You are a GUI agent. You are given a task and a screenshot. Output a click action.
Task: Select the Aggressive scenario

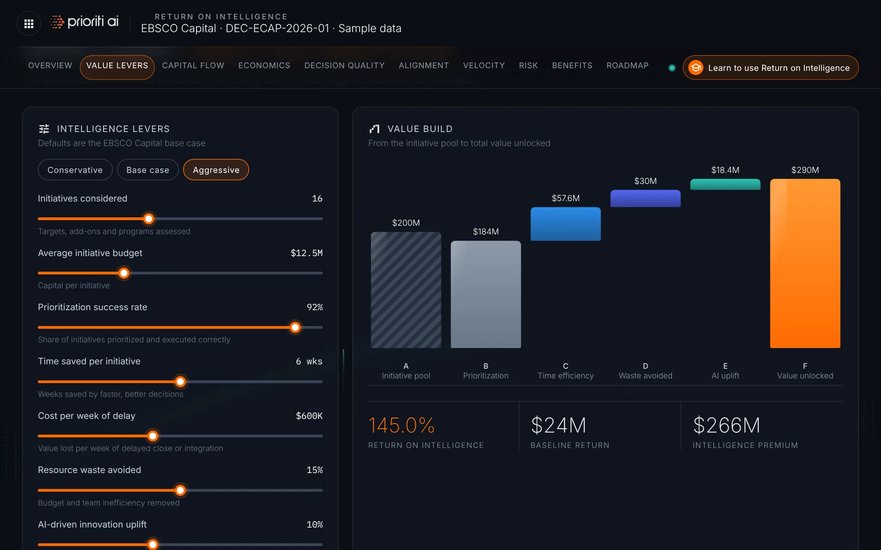coord(216,170)
